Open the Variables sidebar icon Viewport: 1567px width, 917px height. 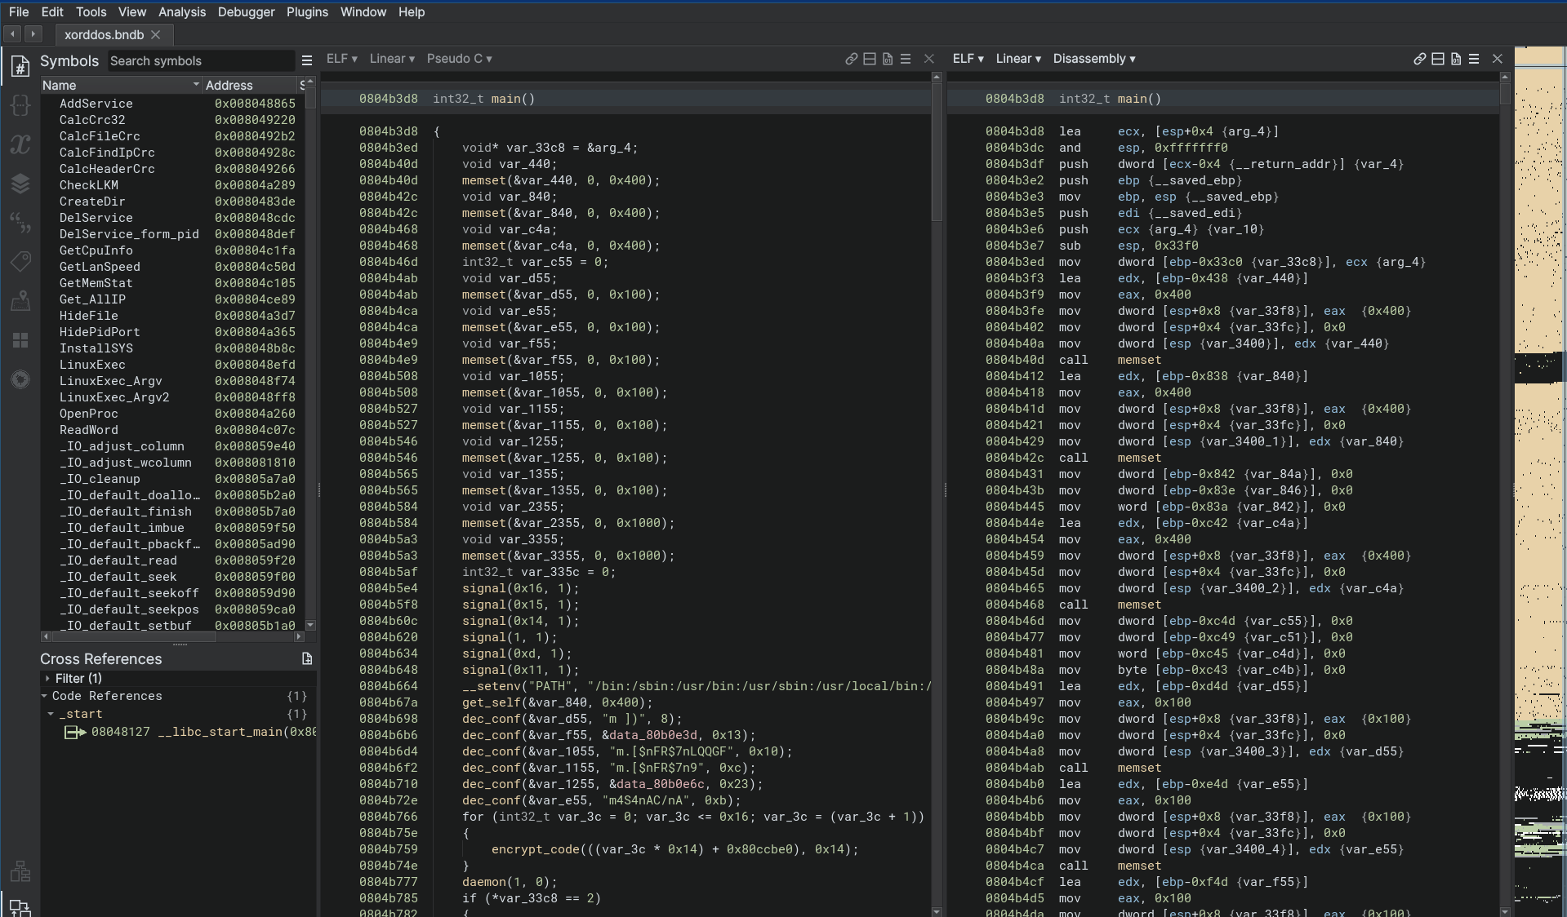[20, 144]
